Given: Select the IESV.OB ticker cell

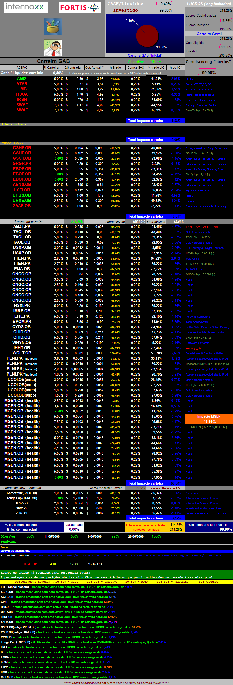Looking at the screenshot, I should tap(22, 503).
